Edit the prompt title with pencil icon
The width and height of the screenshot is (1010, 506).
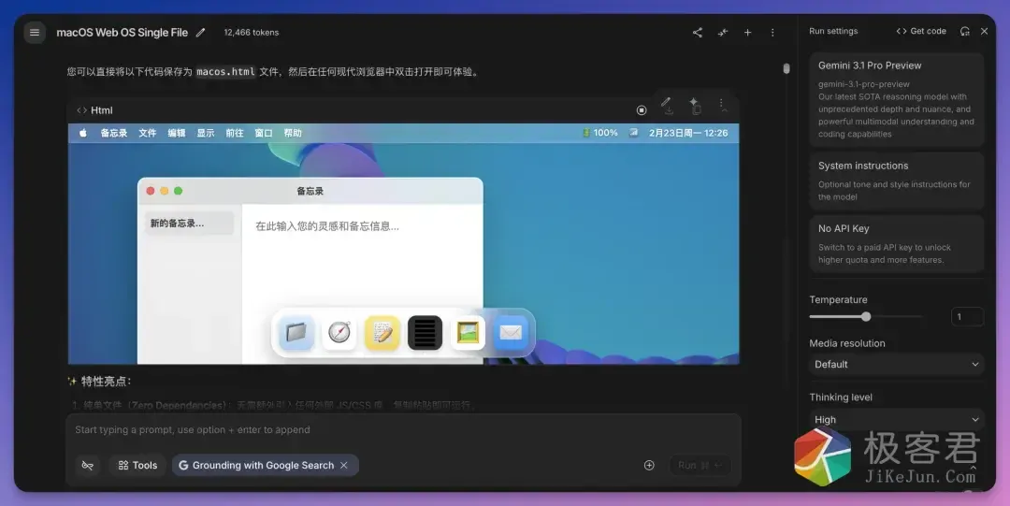(200, 32)
